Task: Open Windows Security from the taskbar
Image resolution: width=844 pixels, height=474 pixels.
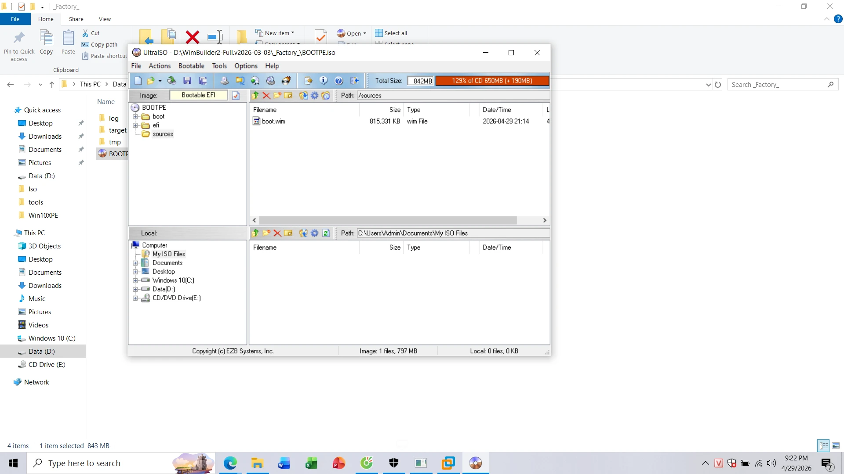Action: point(393,463)
